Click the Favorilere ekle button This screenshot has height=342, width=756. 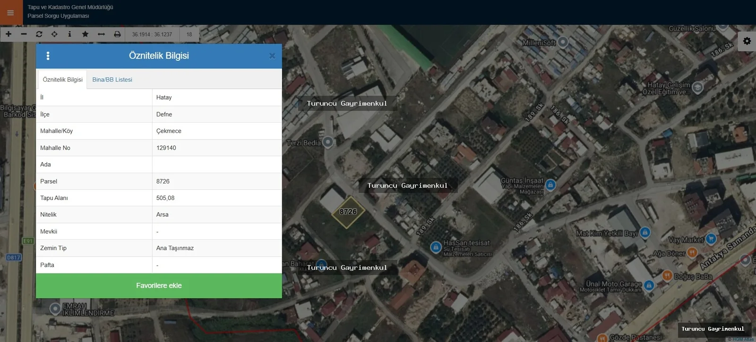159,285
